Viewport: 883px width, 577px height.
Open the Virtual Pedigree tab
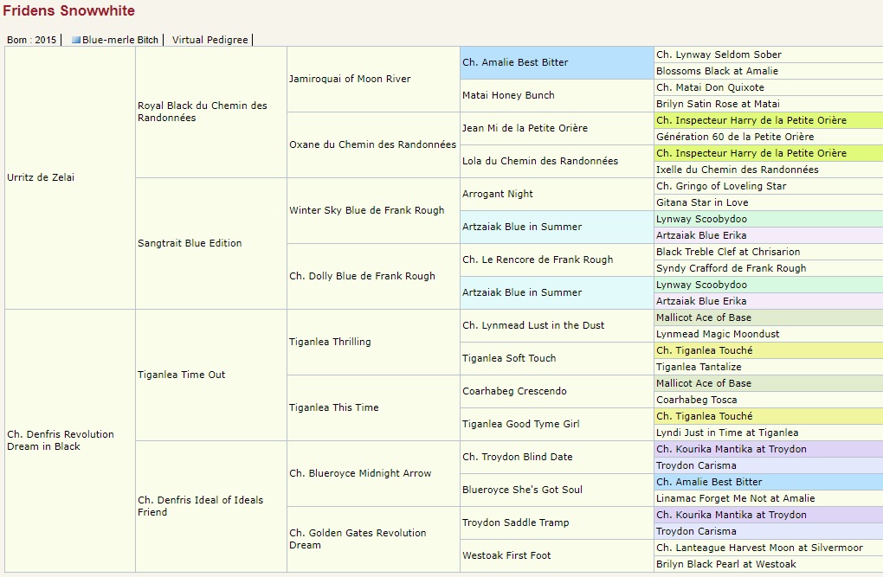tap(210, 40)
